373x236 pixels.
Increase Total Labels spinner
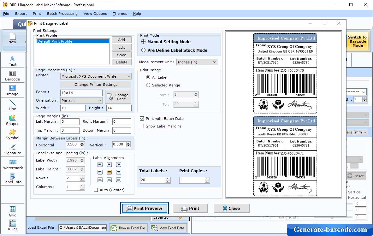click(168, 179)
